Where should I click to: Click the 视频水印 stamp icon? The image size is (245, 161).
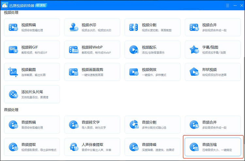tap(73, 27)
